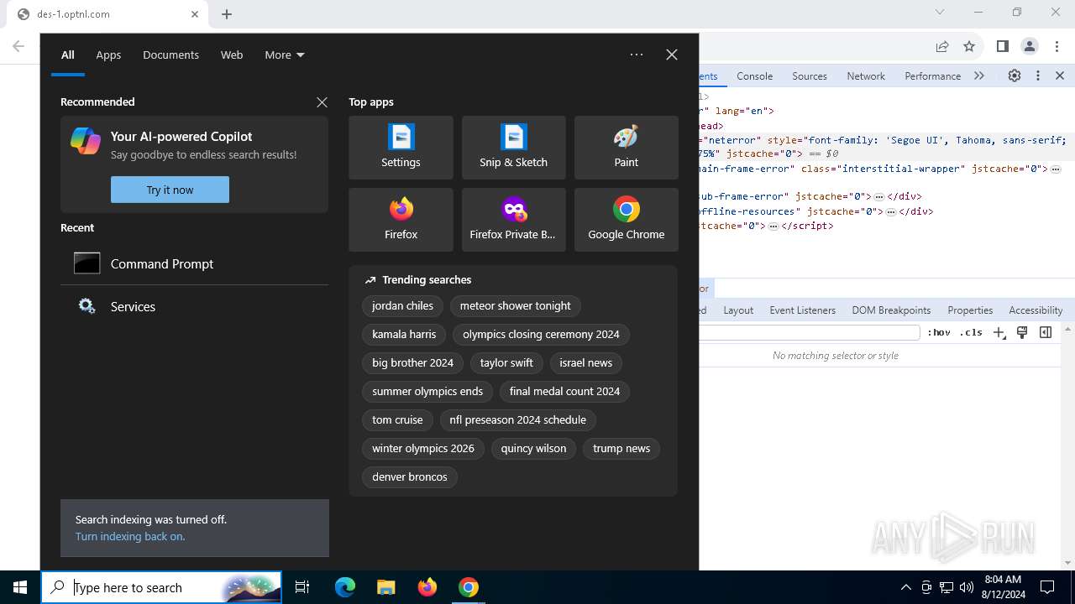Search trending 'jordan chiles'
Screen dimensions: 1075x604
tap(402, 306)
